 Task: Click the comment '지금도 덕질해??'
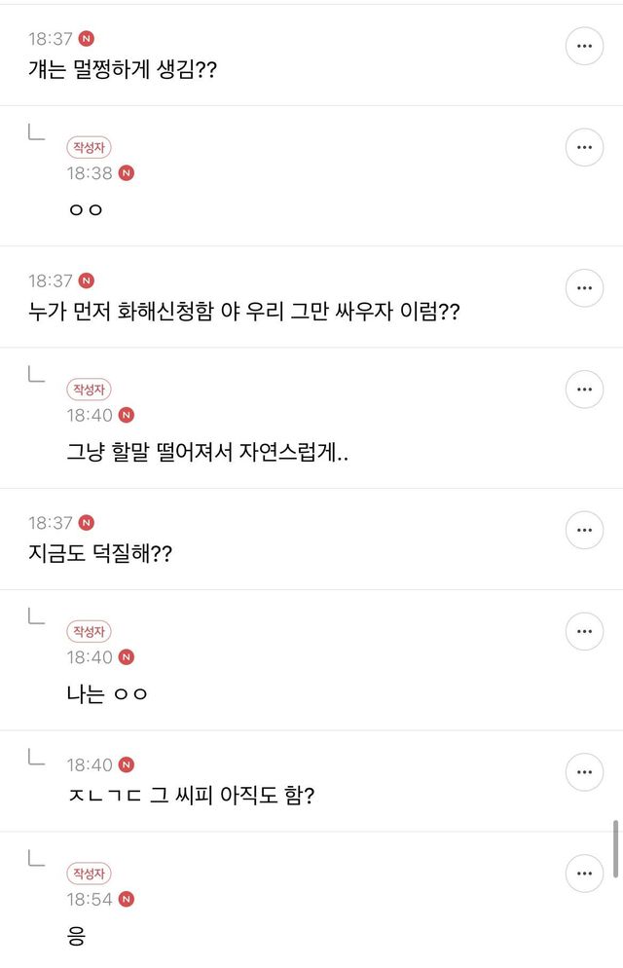coord(101,555)
